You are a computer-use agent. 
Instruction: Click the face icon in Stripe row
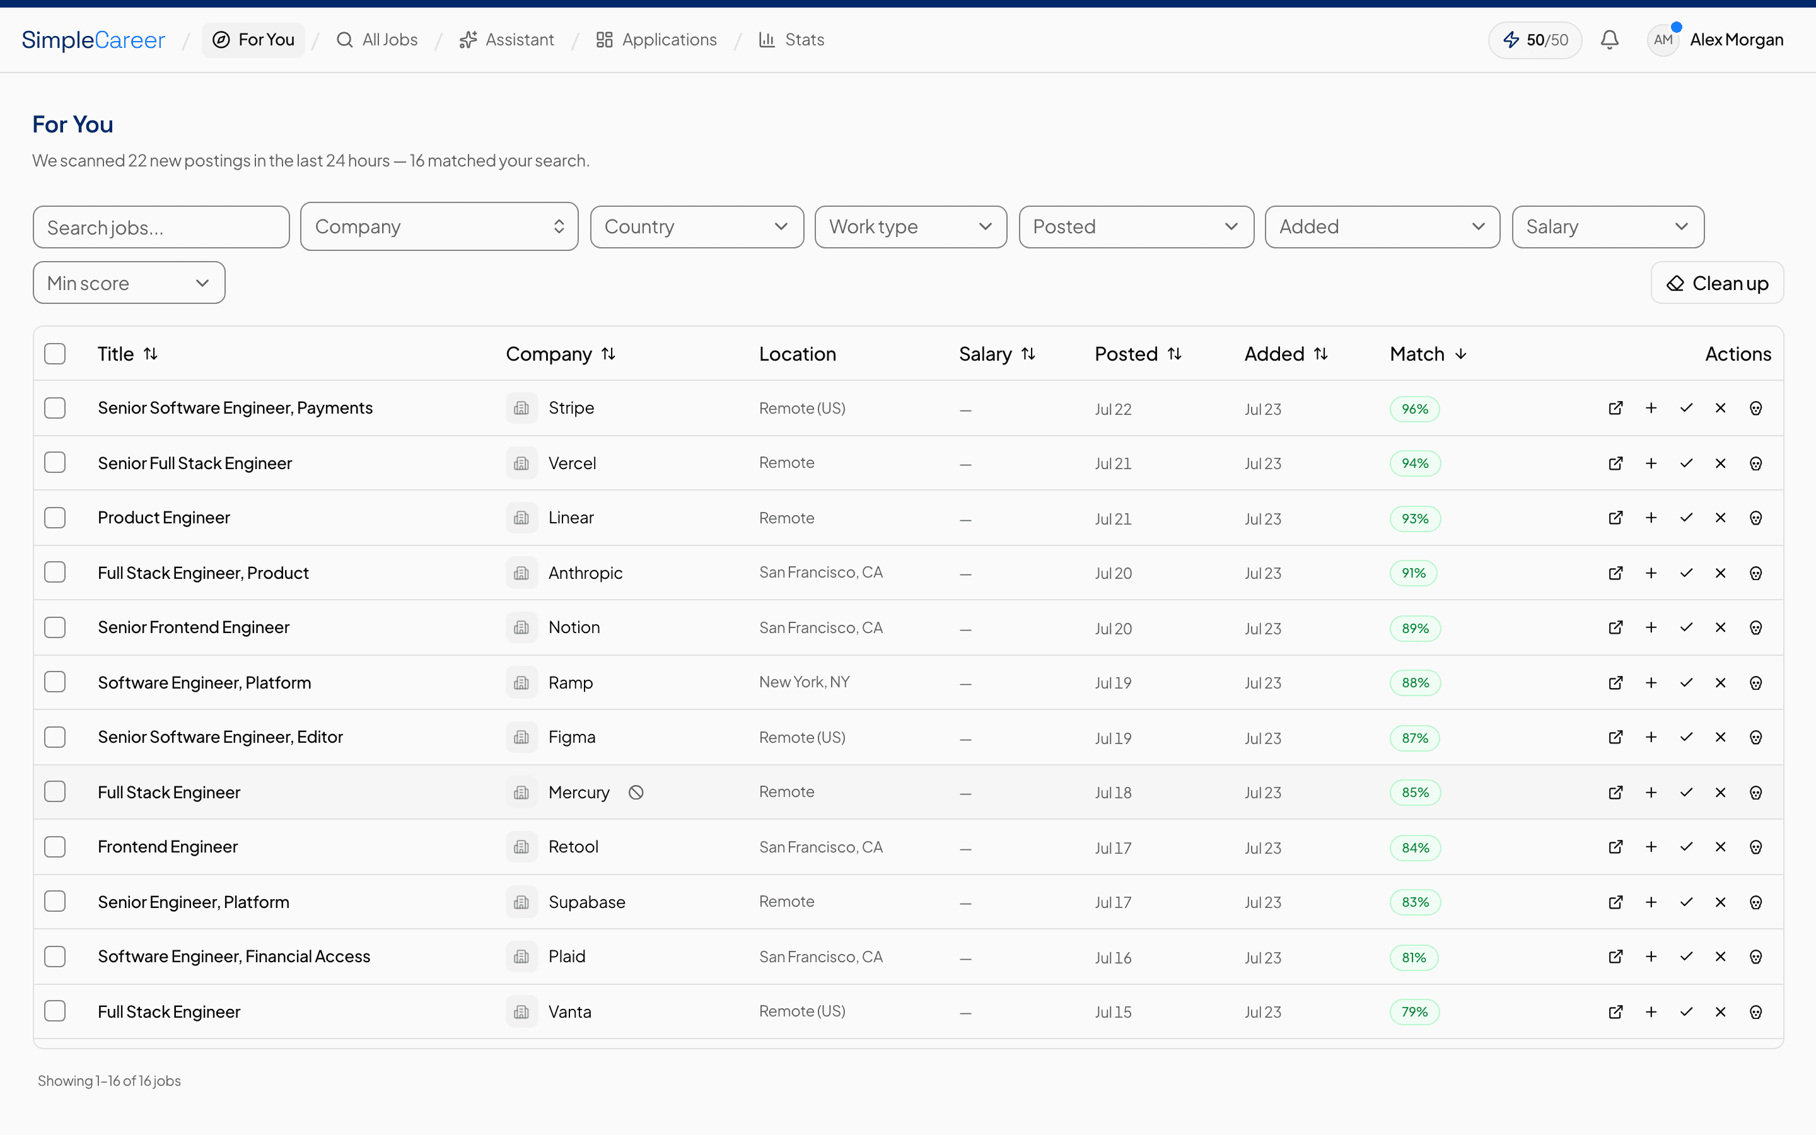point(1756,407)
